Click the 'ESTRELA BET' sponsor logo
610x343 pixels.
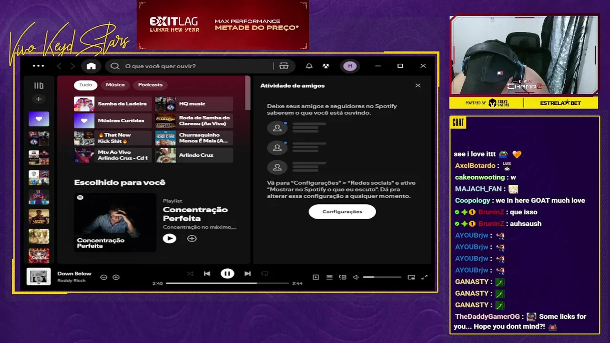click(x=560, y=103)
